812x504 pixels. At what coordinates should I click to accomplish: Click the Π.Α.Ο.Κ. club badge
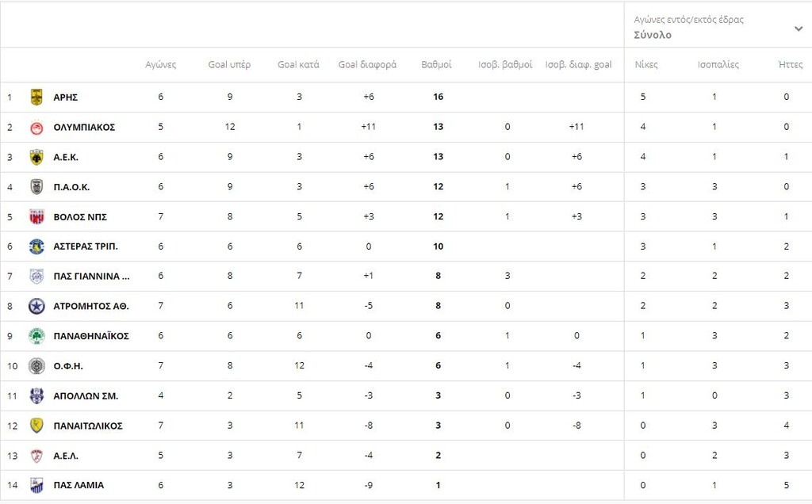(x=36, y=187)
